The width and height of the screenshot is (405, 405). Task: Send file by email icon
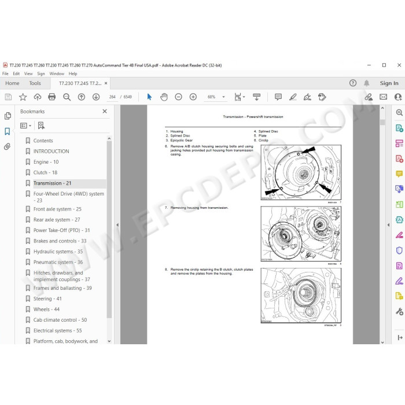pyautogui.click(x=383, y=97)
